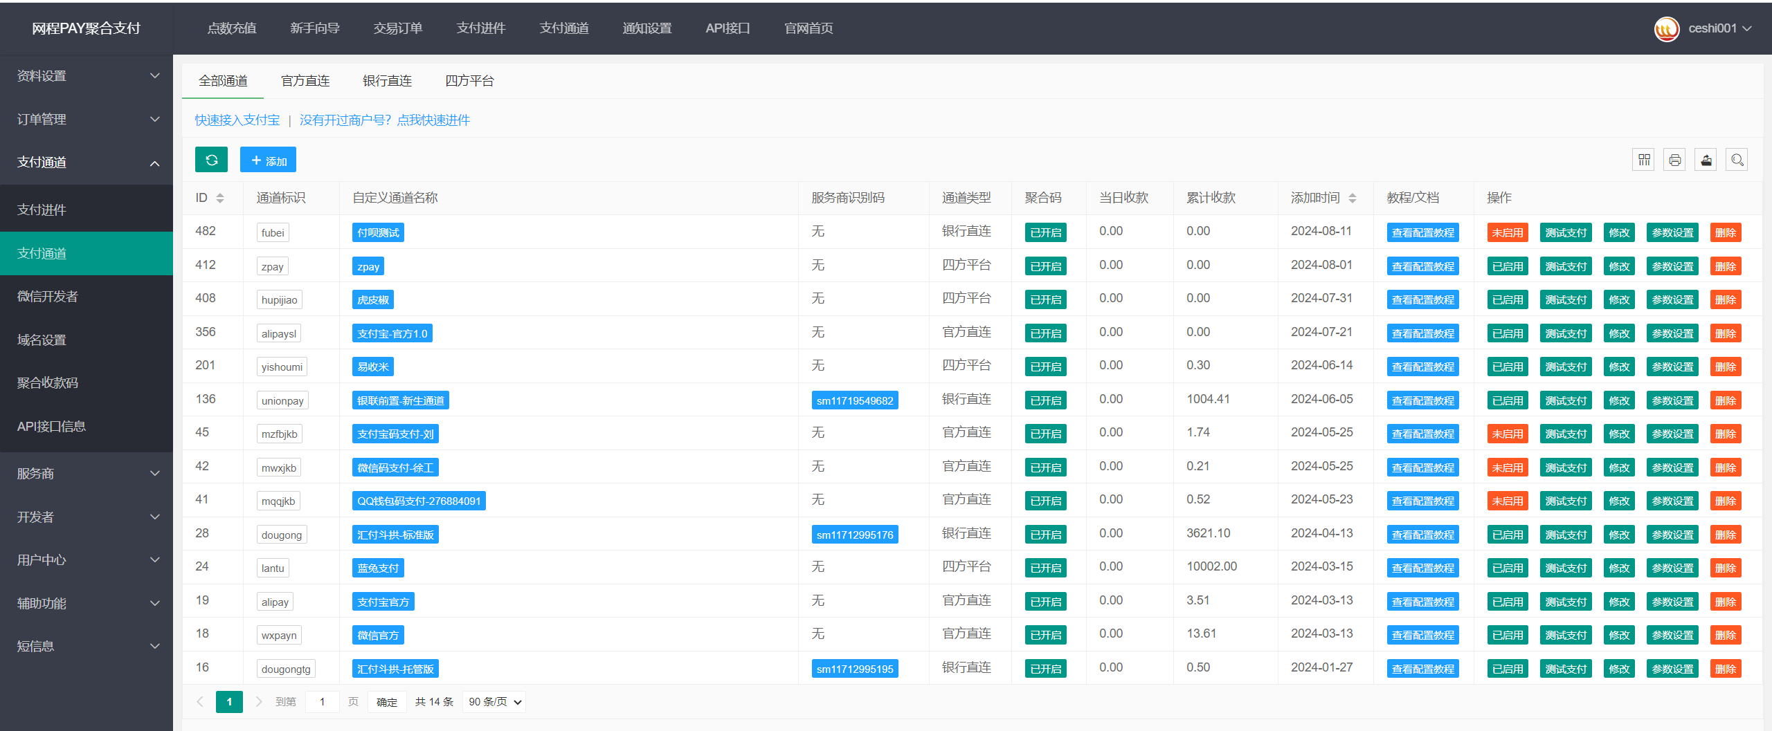Click 未启用 toggle on fubei row
The image size is (1772, 731).
coord(1507,232)
